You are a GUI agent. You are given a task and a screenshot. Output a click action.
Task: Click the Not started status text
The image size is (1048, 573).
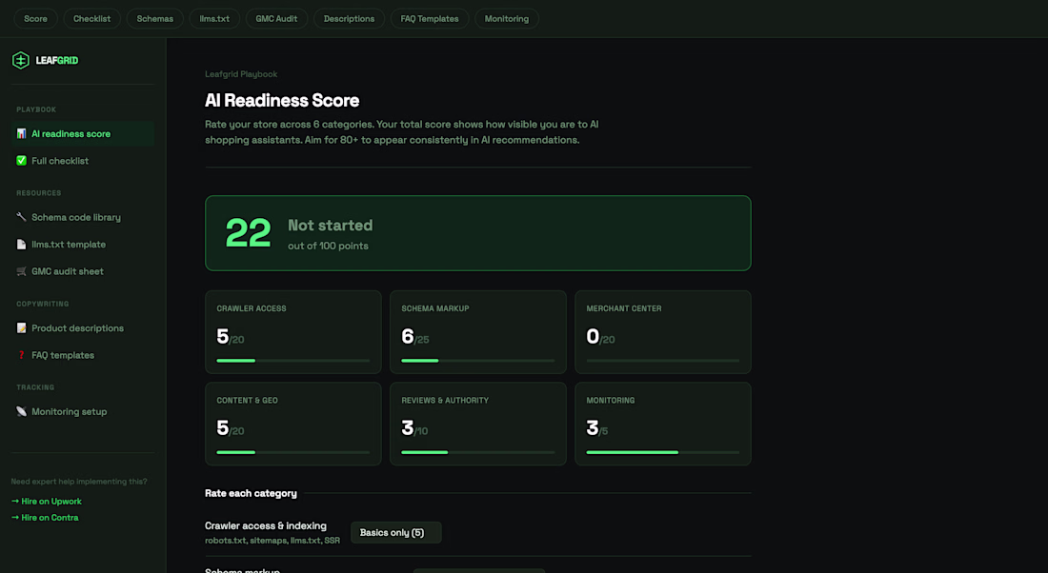(x=331, y=225)
